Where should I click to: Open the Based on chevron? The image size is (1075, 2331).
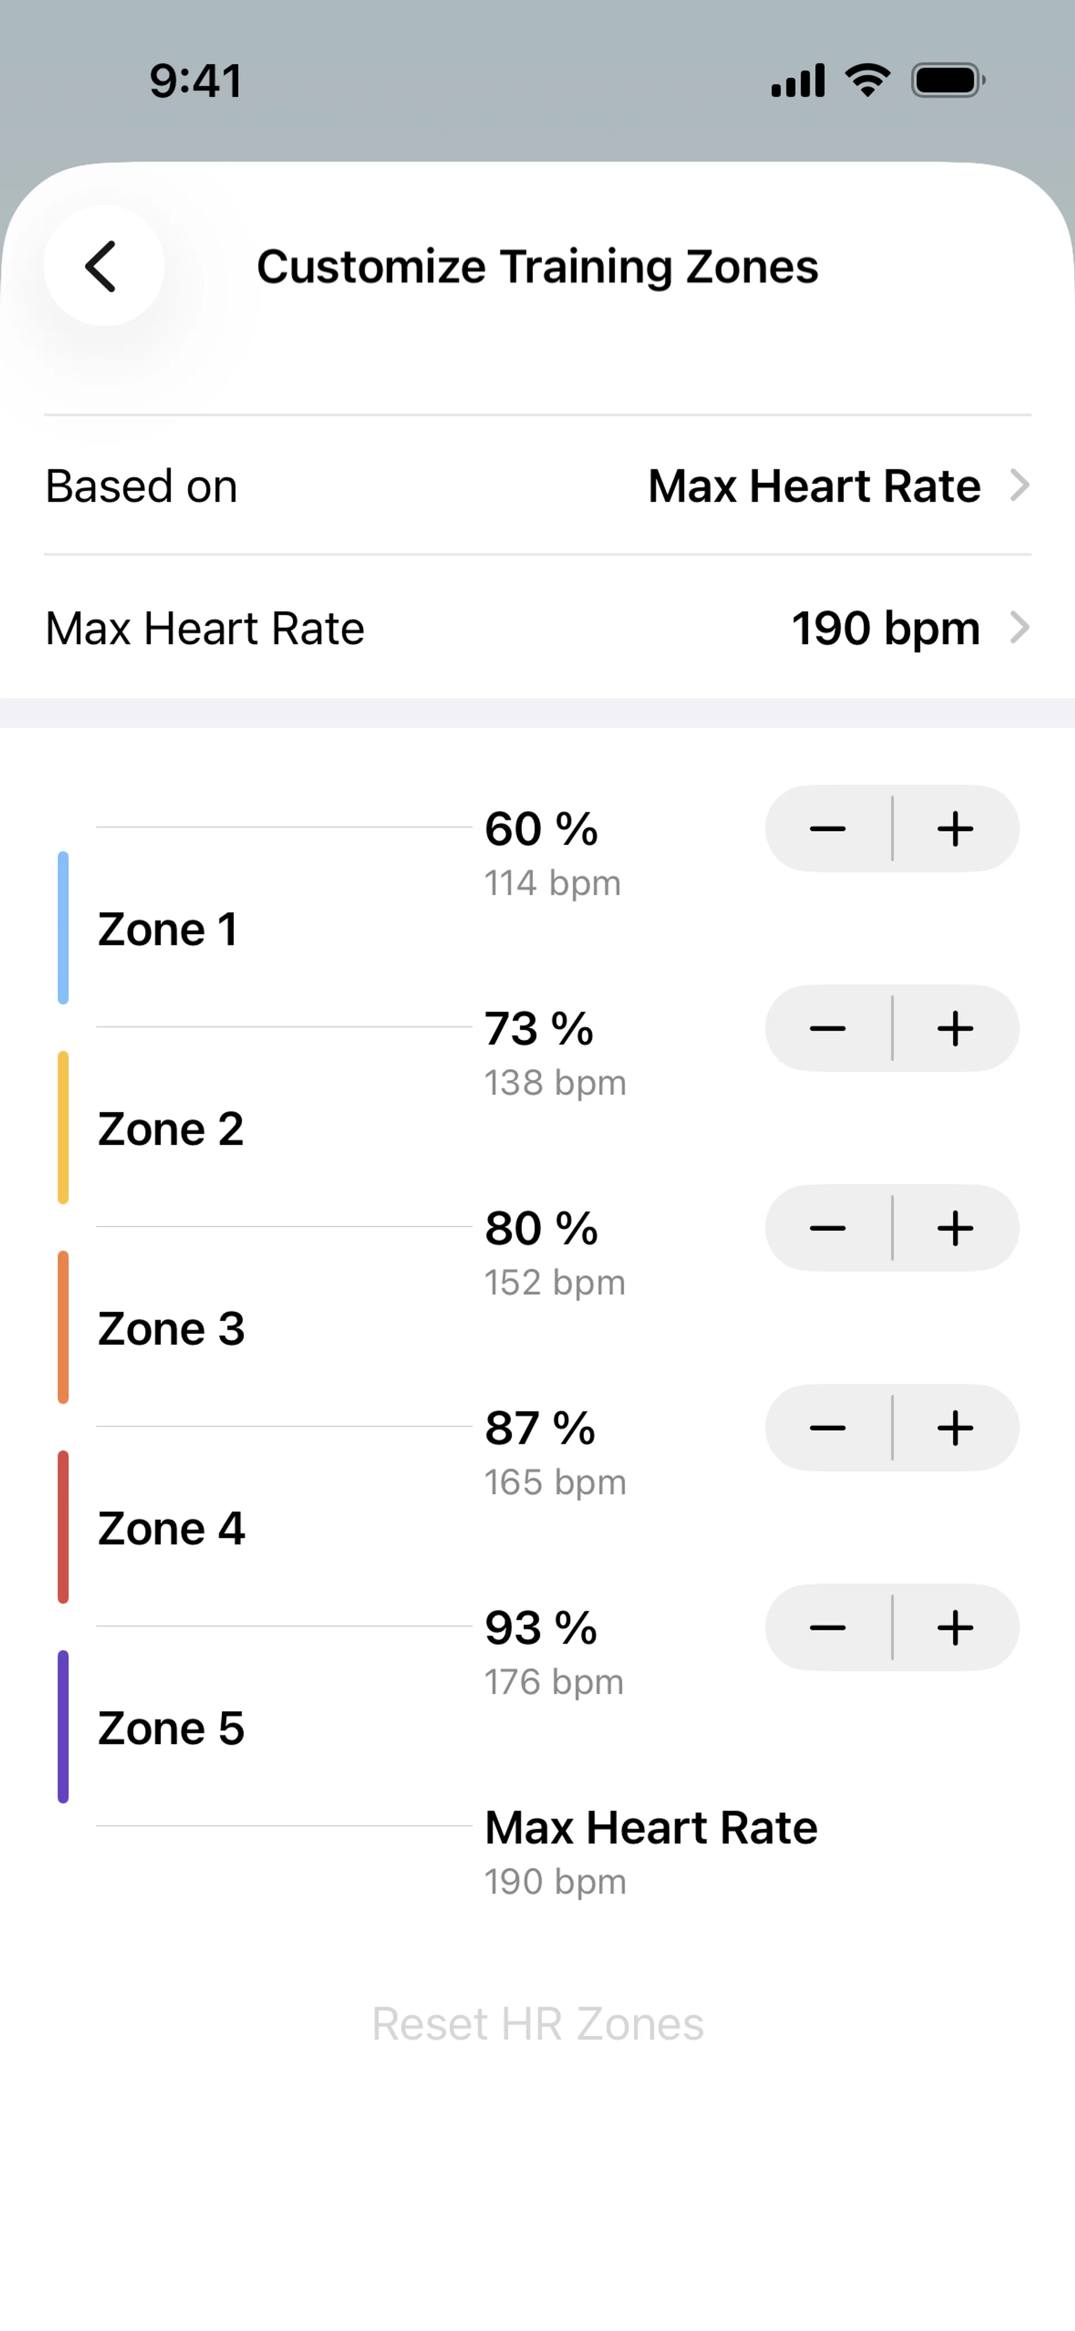pos(1020,486)
